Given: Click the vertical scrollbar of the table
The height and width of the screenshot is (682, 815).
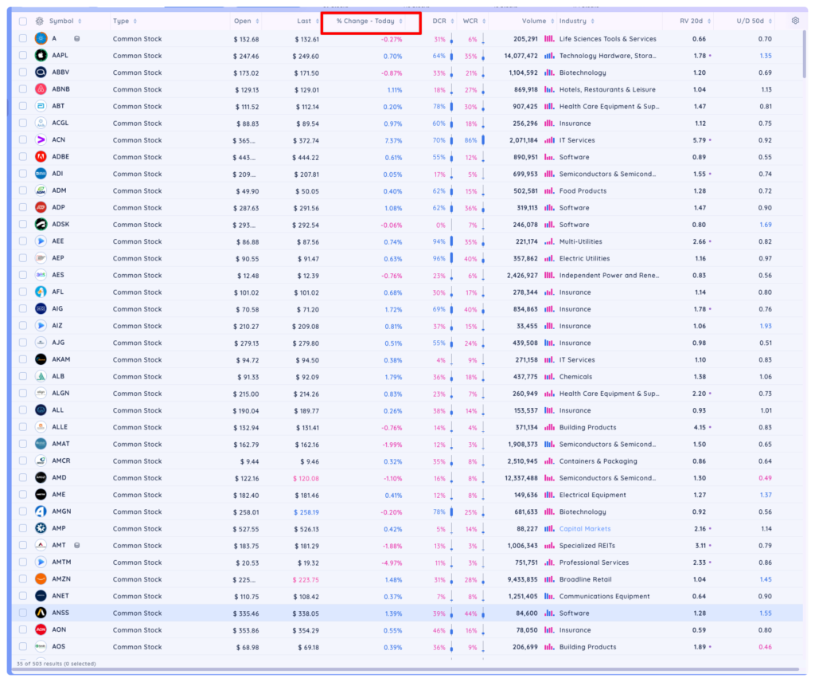Looking at the screenshot, I should (x=805, y=55).
